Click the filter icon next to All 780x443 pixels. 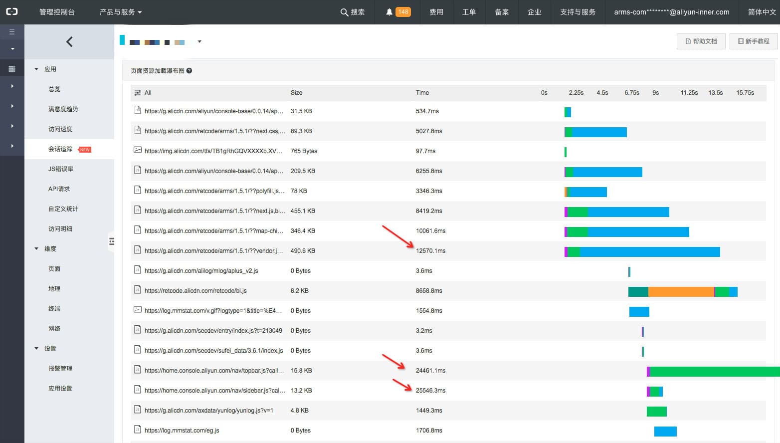(x=138, y=93)
